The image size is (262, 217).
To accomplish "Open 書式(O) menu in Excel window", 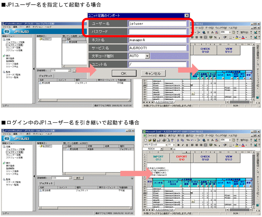I will (189, 136).
